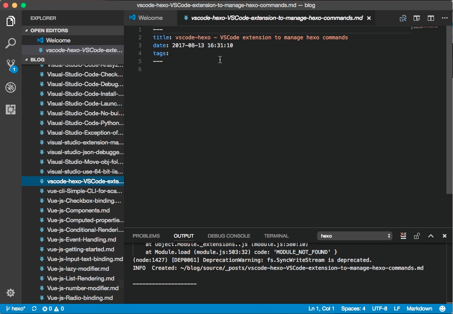Open Vue-js-Conditional-Renderi file
Viewport: 453px width, 314px height.
[x=73, y=230]
